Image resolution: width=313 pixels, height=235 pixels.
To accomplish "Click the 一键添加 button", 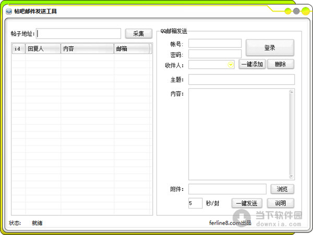I will point(252,64).
